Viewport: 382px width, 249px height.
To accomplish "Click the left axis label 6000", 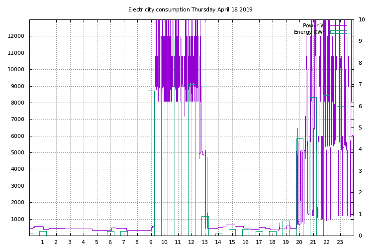I will coord(17,136).
